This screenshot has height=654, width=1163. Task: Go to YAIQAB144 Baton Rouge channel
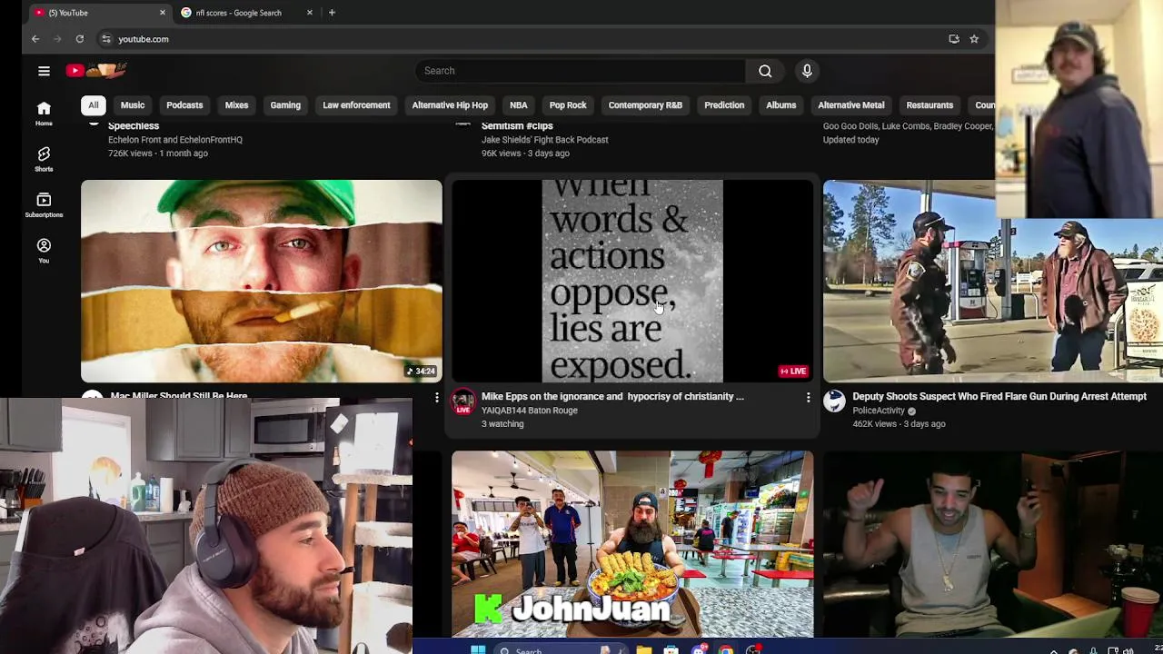coord(529,411)
